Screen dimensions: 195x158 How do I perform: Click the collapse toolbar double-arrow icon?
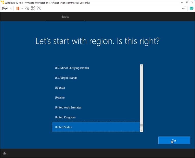click(x=184, y=8)
